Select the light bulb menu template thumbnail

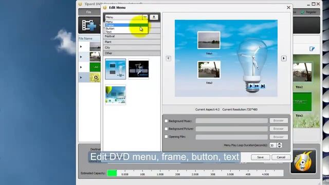click(115, 69)
